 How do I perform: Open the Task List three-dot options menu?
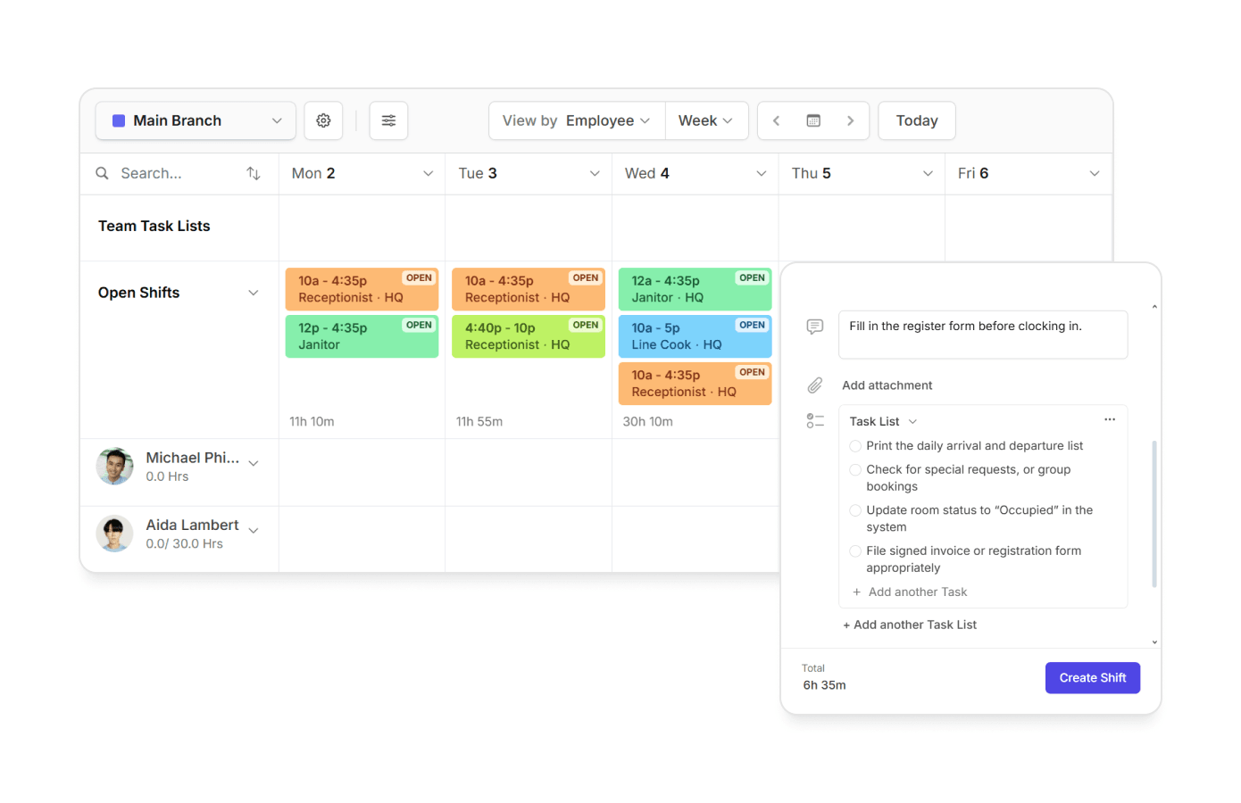click(x=1110, y=419)
